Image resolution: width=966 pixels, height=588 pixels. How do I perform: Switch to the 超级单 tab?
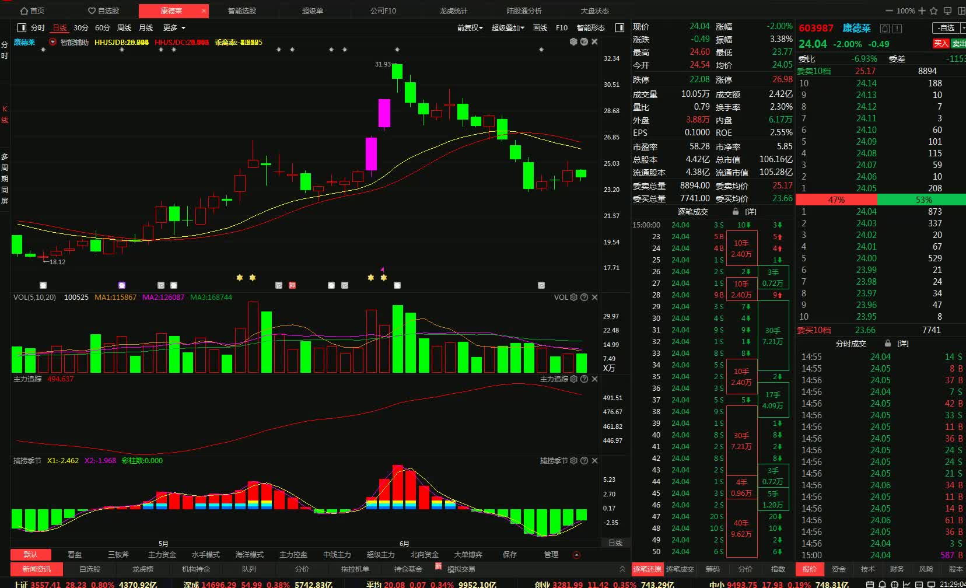click(312, 10)
